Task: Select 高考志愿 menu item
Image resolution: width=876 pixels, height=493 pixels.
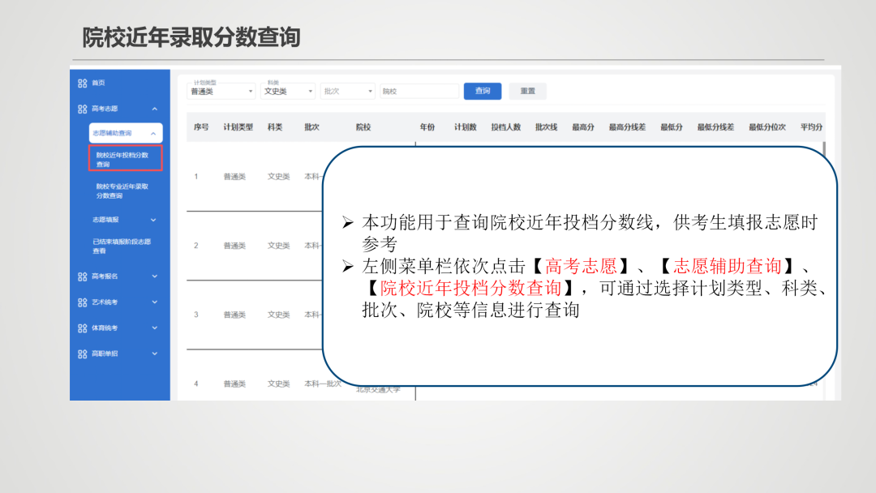Action: point(105,109)
